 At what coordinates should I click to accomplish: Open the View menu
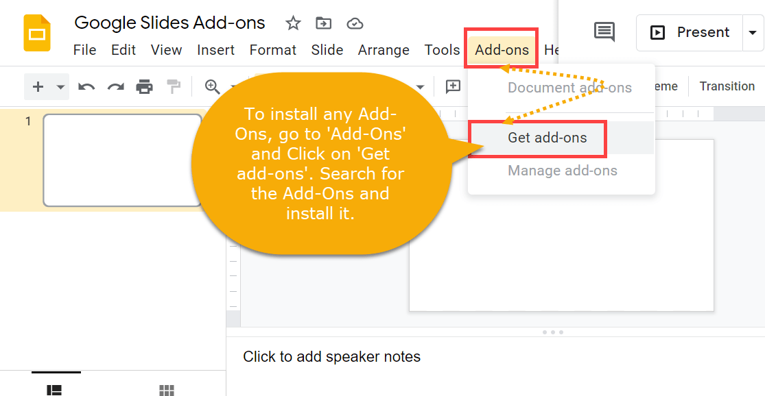(166, 50)
